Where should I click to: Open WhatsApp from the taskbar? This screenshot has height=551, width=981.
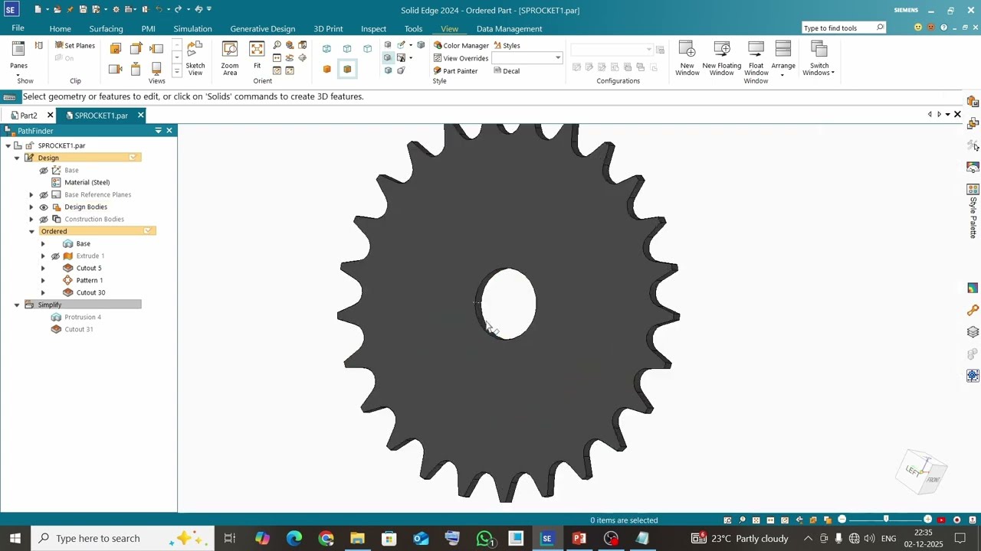[484, 538]
